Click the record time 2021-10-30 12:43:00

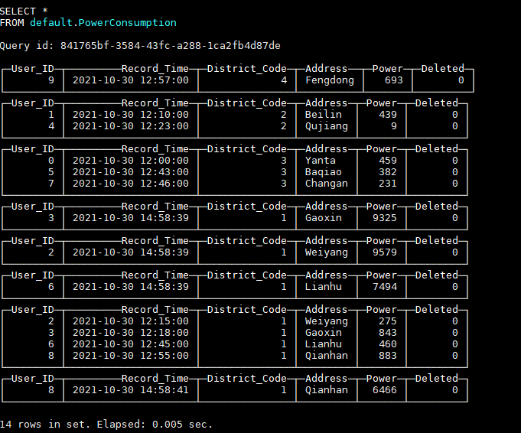coord(131,172)
